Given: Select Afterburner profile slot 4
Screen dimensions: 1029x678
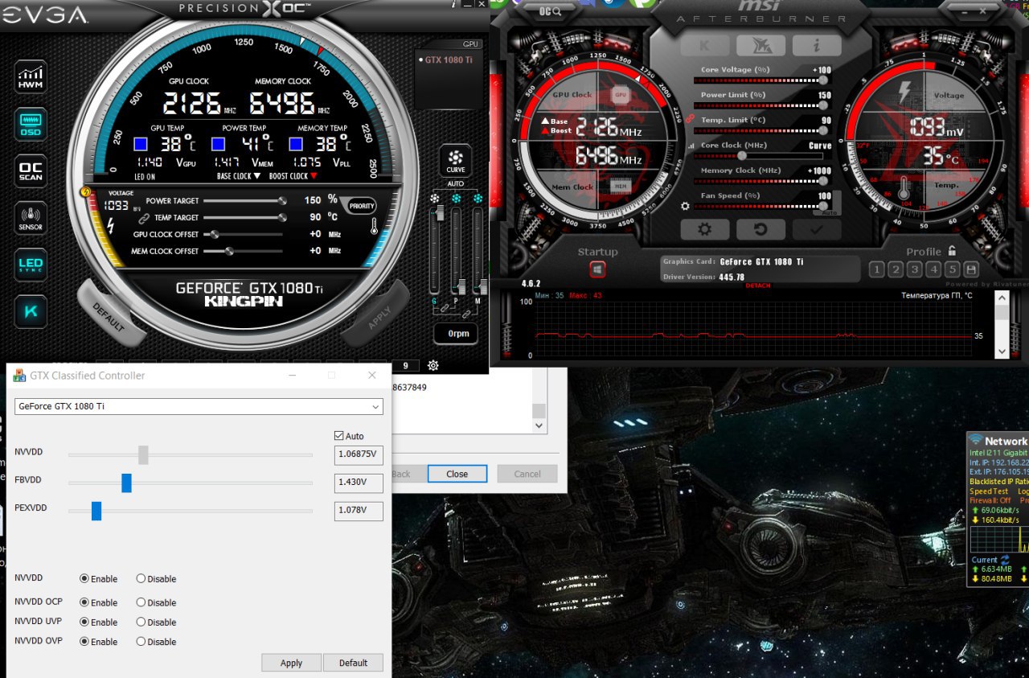Looking at the screenshot, I should click(933, 269).
